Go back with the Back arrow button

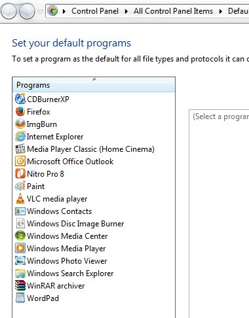click(x=9, y=11)
